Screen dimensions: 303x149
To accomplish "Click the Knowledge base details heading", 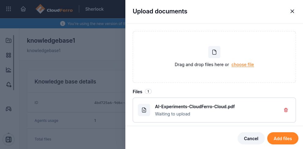I will pos(65,82).
